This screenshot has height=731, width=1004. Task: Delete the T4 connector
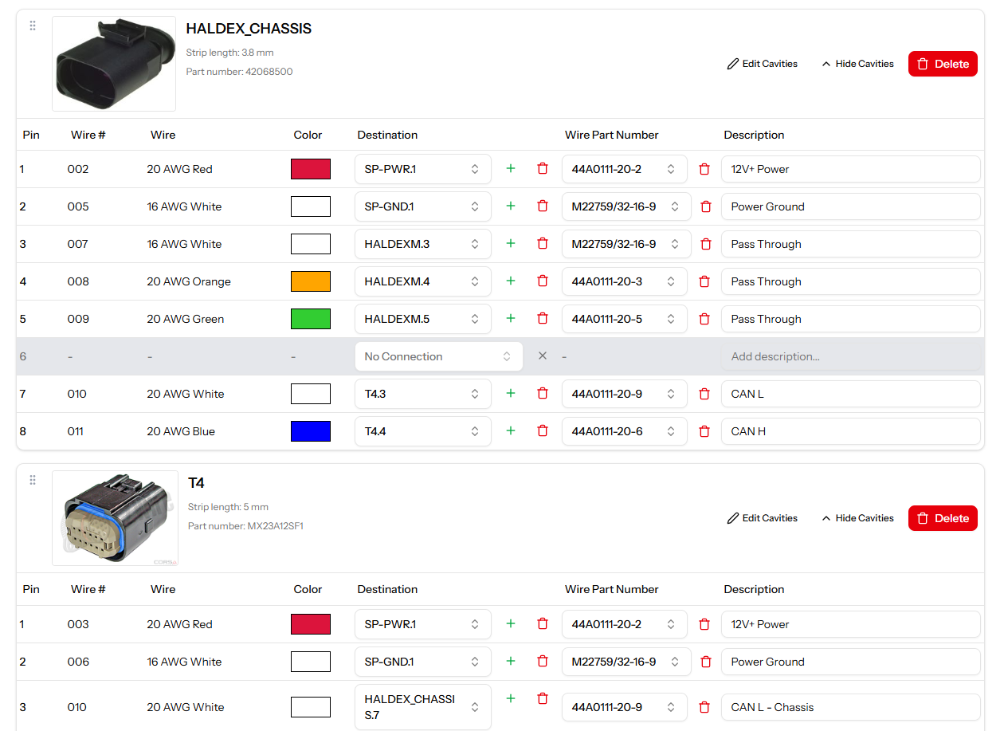943,517
